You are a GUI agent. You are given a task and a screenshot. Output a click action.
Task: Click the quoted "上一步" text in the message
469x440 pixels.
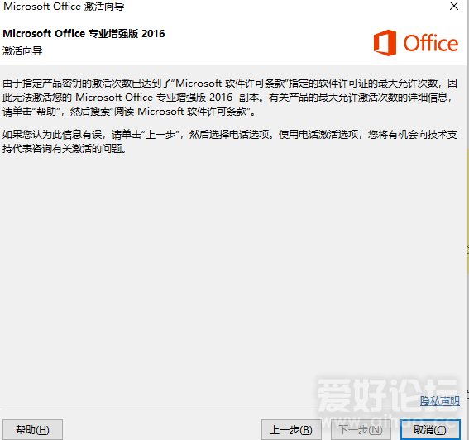(x=160, y=135)
